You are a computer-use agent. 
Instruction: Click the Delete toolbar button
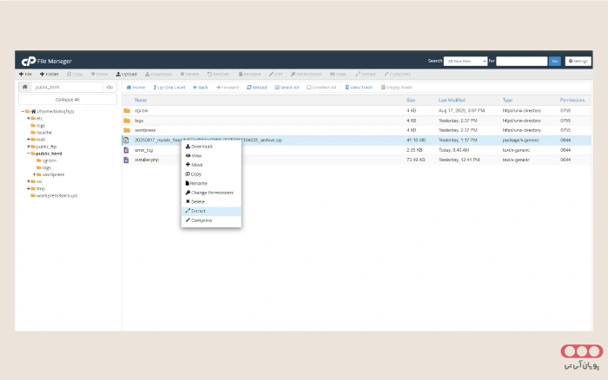(x=189, y=74)
